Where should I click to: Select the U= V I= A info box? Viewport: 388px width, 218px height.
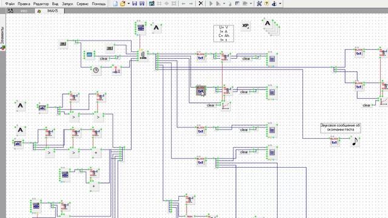coord(224,33)
